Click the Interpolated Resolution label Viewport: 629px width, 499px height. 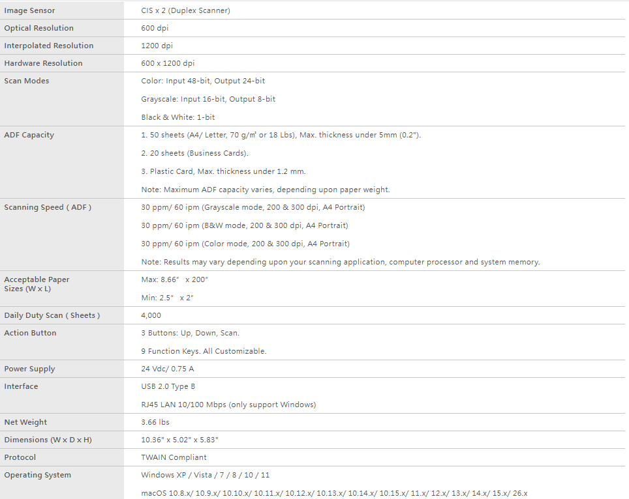pos(48,46)
